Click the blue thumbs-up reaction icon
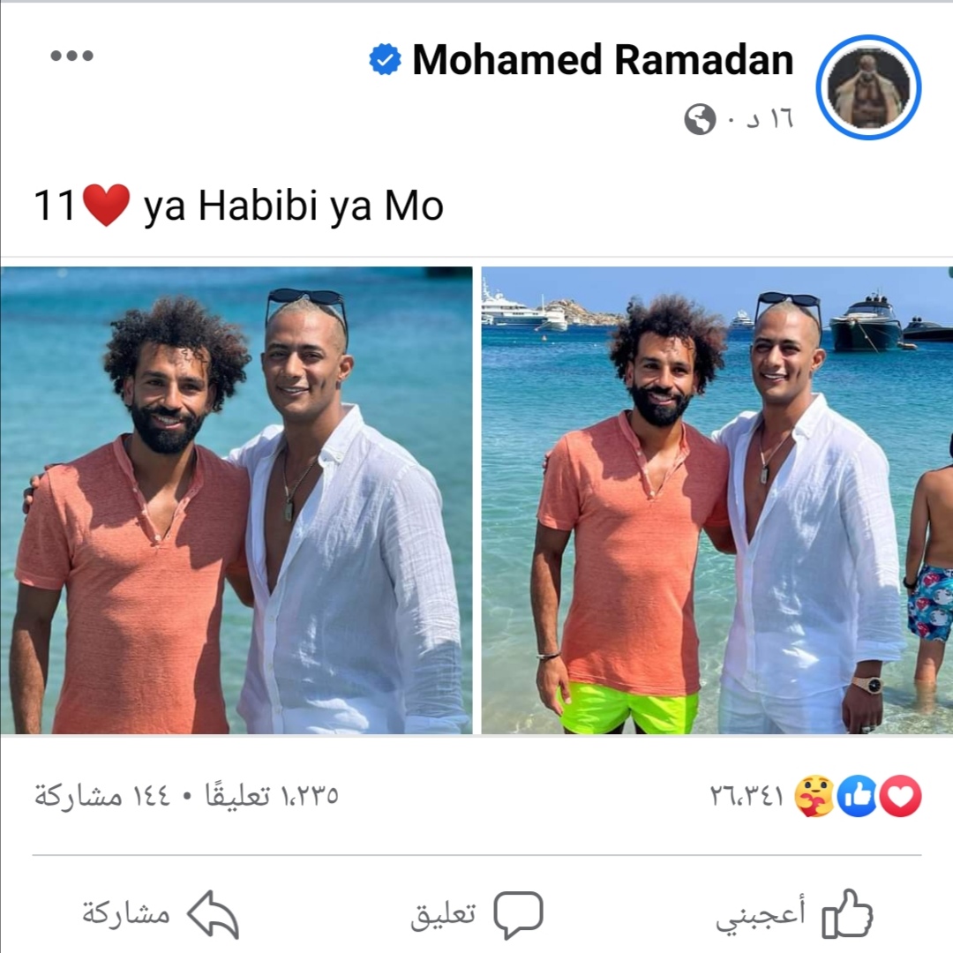The image size is (953, 953). coord(858,796)
